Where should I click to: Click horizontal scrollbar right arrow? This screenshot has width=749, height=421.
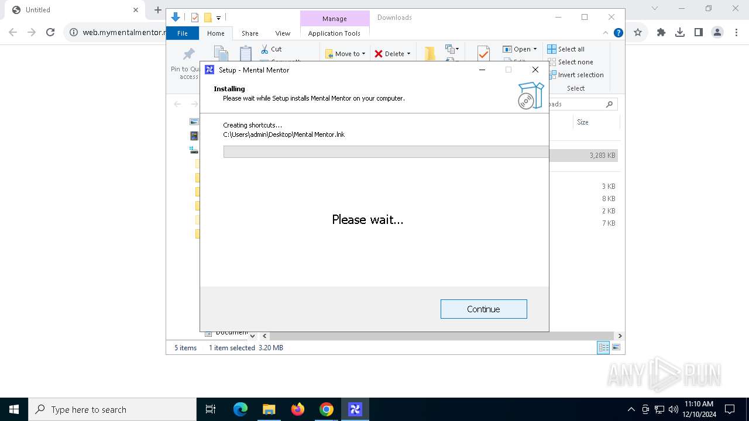[x=620, y=336]
